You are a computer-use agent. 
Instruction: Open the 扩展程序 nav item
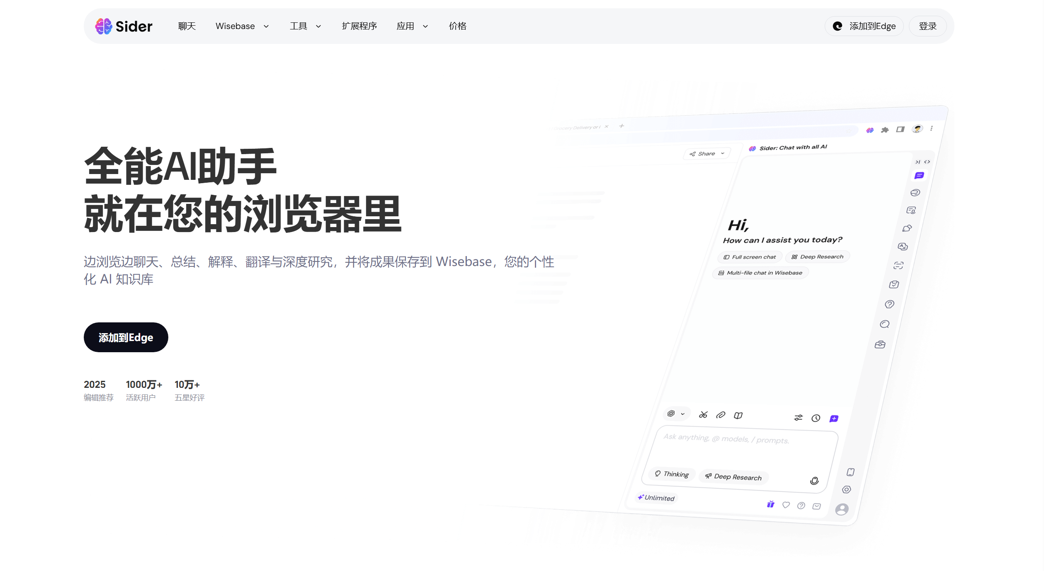359,26
